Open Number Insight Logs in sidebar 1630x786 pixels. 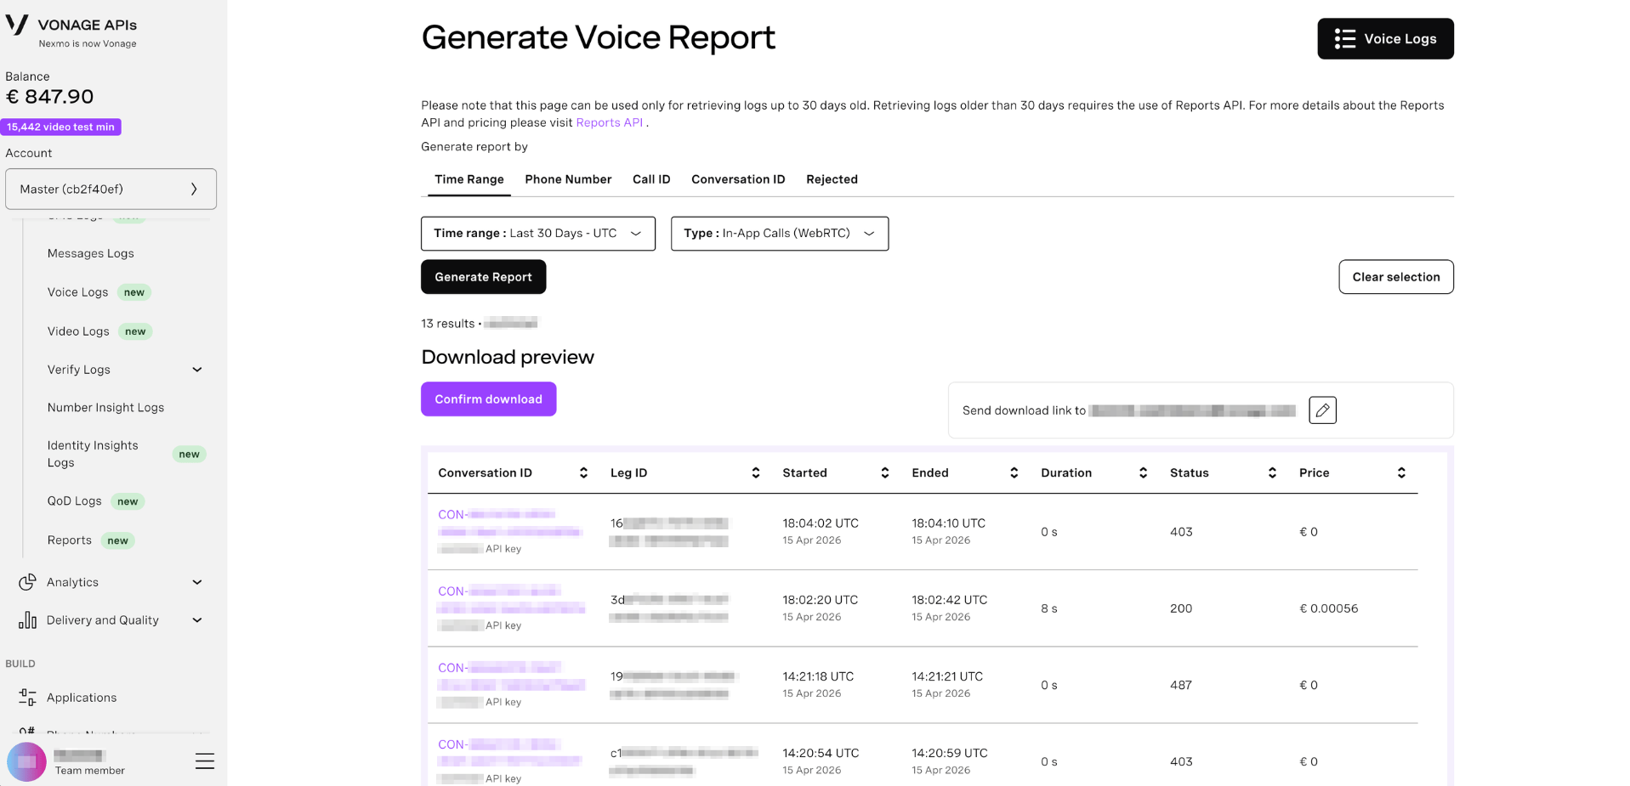point(105,408)
